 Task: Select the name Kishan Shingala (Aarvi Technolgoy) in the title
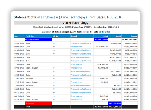(x=60, y=17)
